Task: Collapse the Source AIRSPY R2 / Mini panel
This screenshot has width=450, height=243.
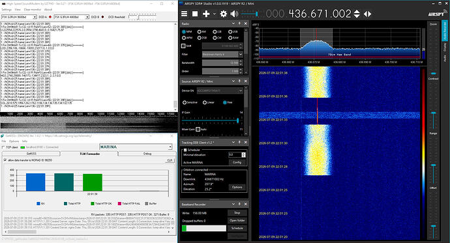Action: click(233, 81)
